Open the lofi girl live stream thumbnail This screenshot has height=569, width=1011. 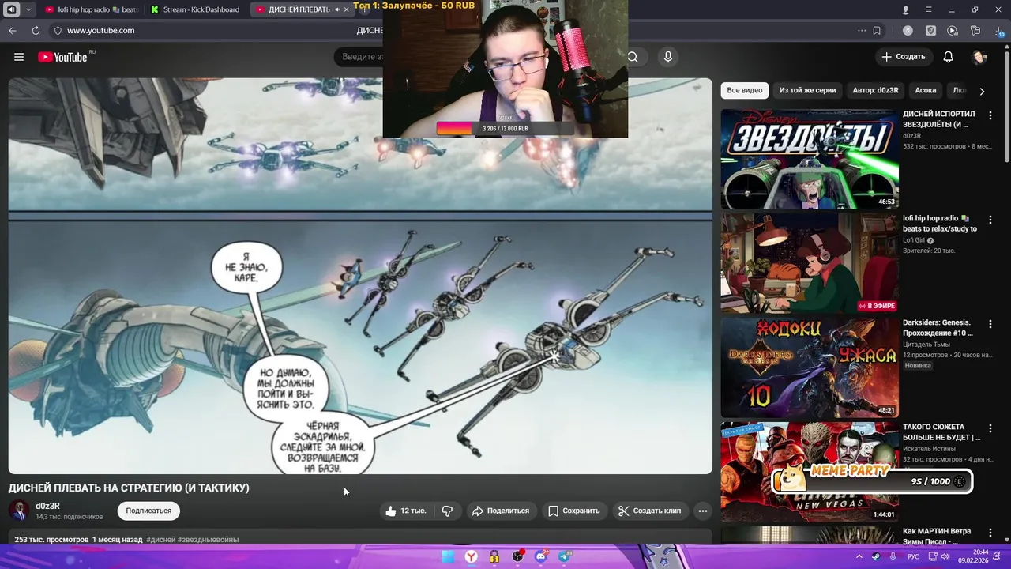(x=810, y=263)
